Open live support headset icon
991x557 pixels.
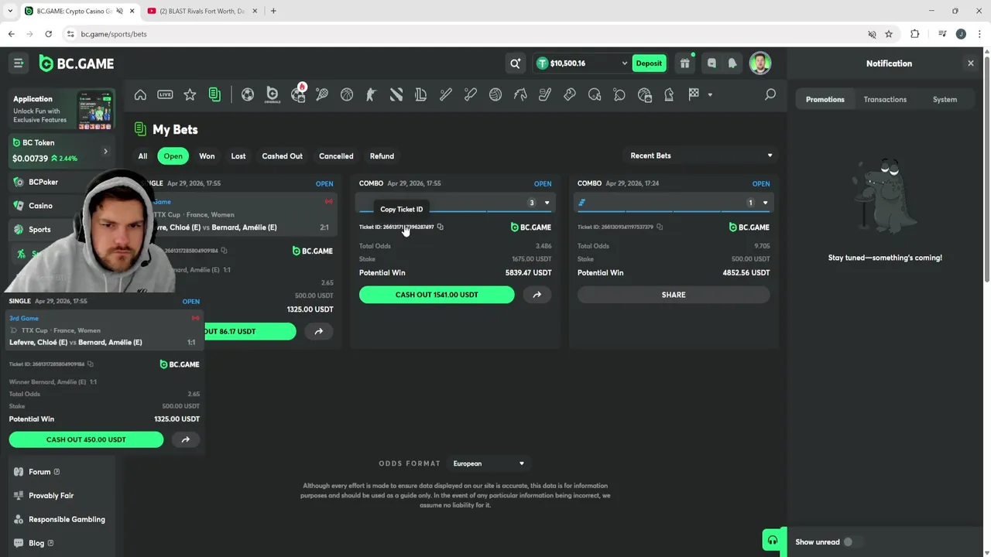click(772, 541)
